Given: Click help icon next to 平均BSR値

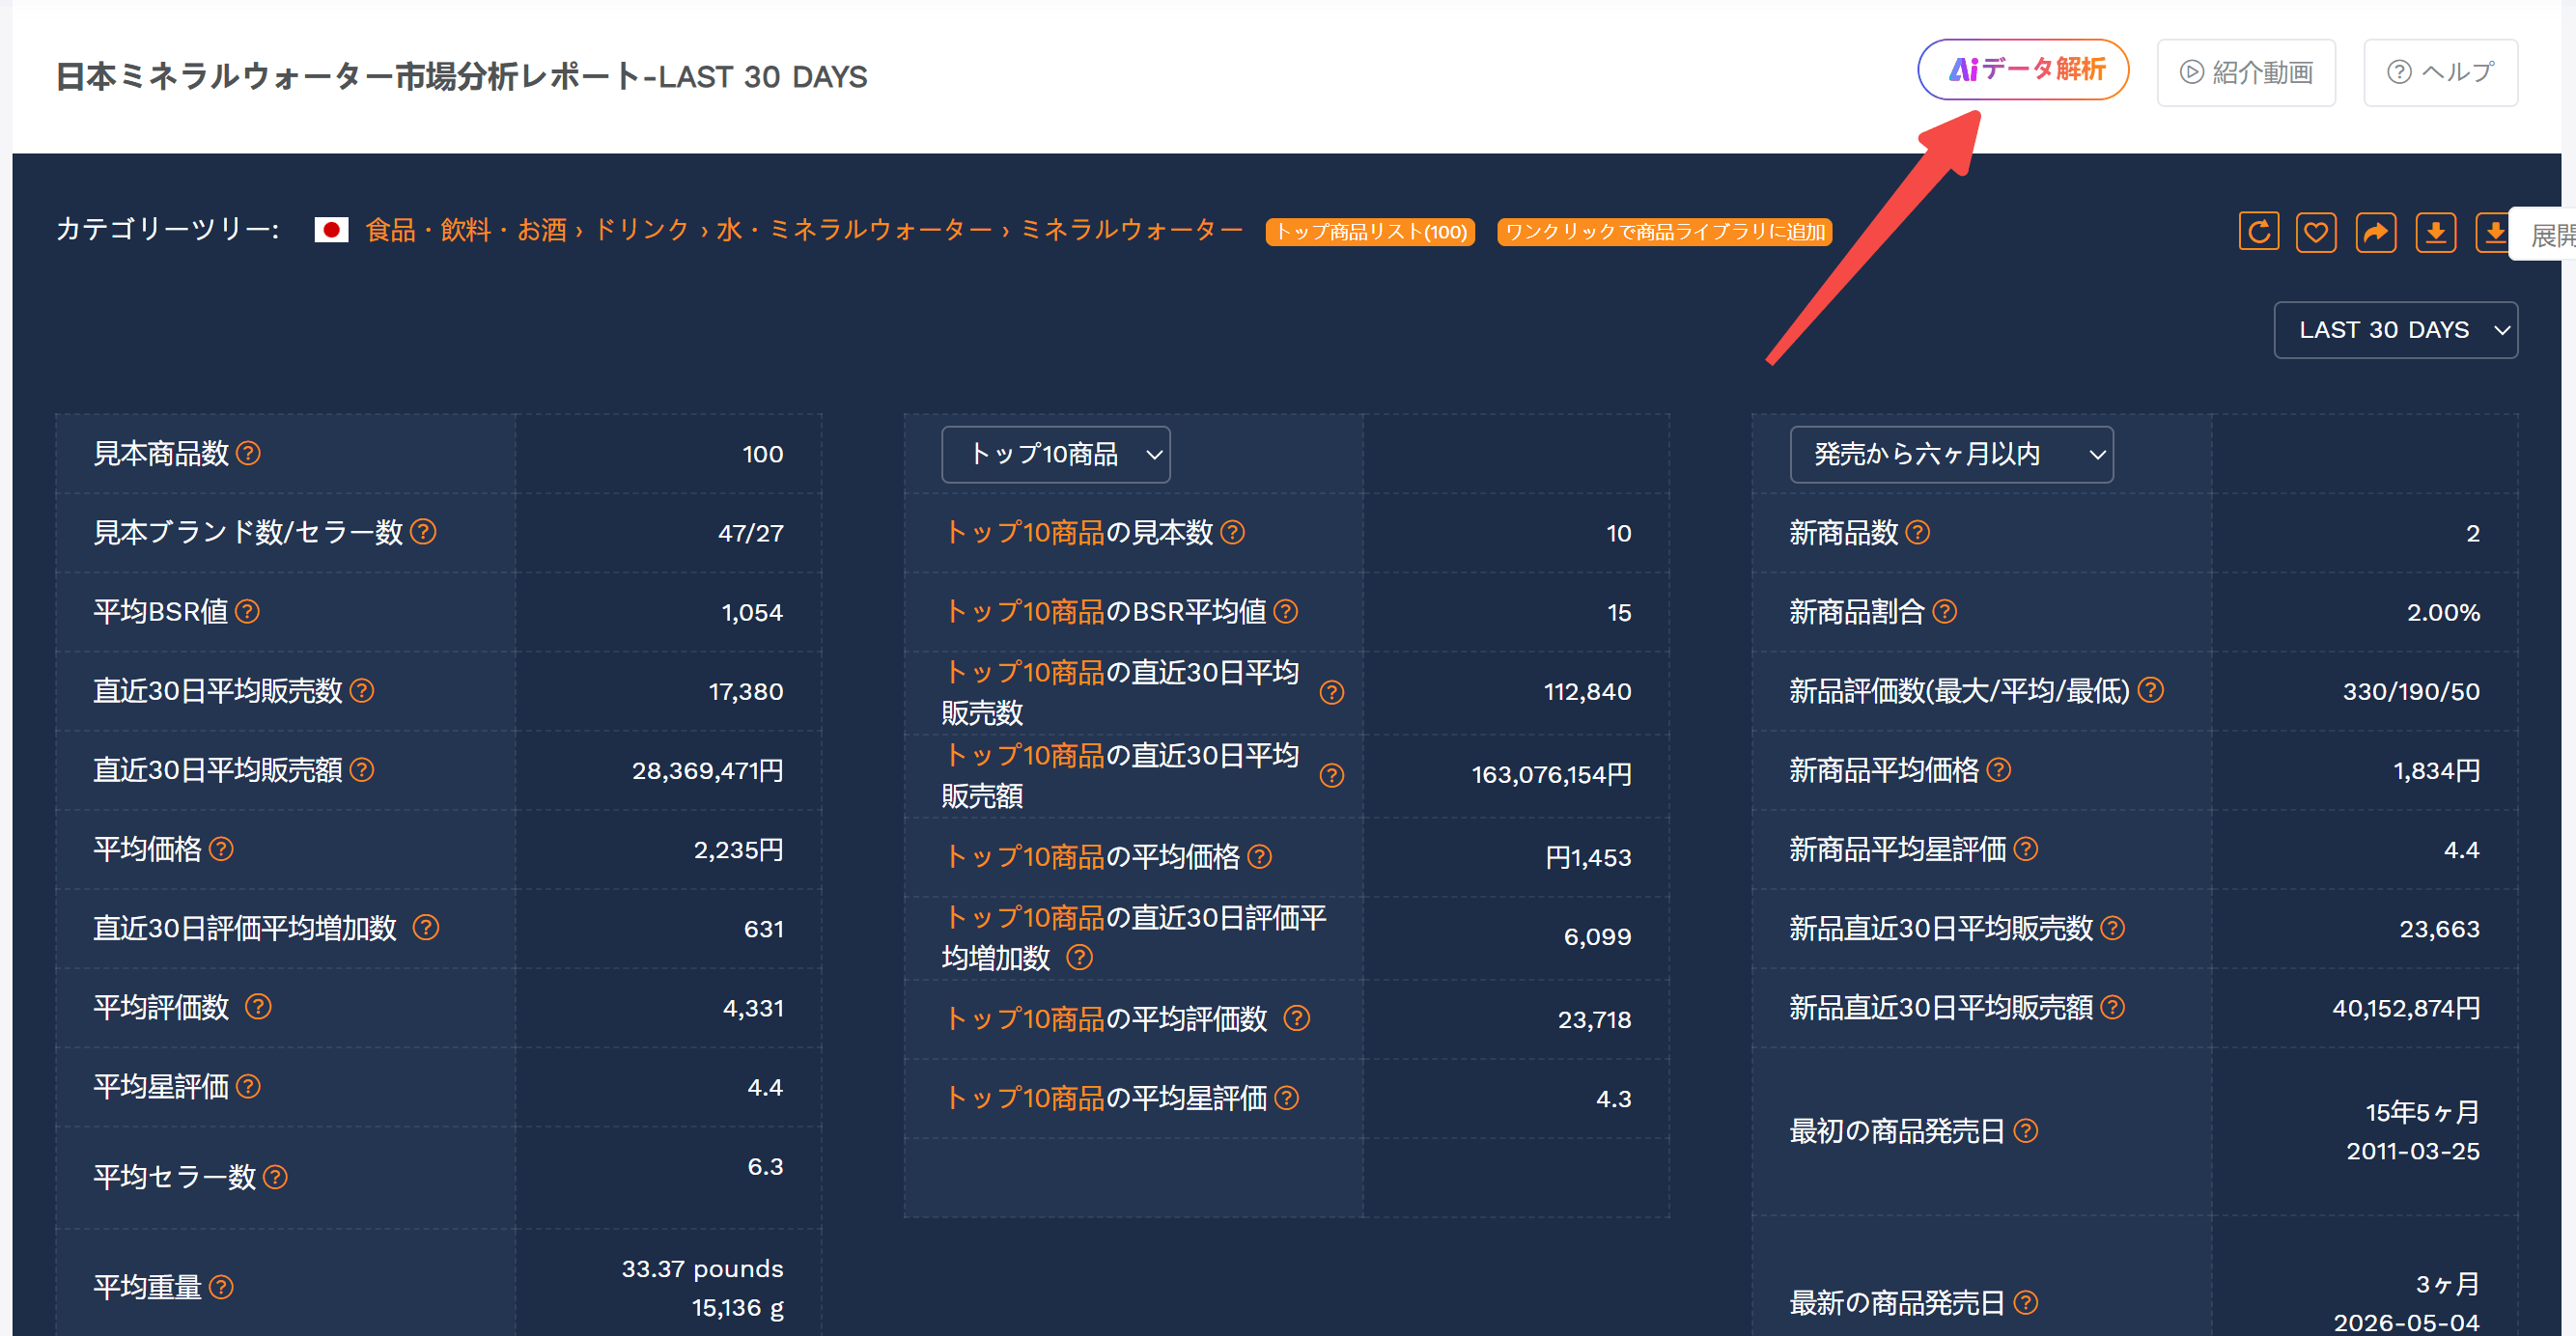Looking at the screenshot, I should tap(247, 611).
